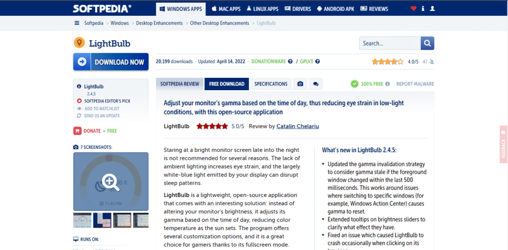
Task: Open the comments speech bubble tab
Action: click(316, 84)
